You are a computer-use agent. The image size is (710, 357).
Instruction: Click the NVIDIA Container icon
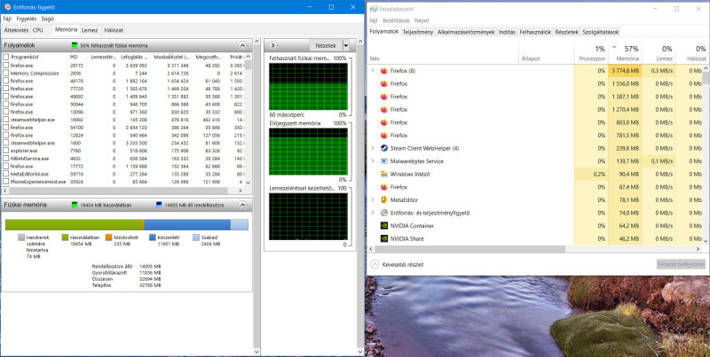pyautogui.click(x=384, y=226)
